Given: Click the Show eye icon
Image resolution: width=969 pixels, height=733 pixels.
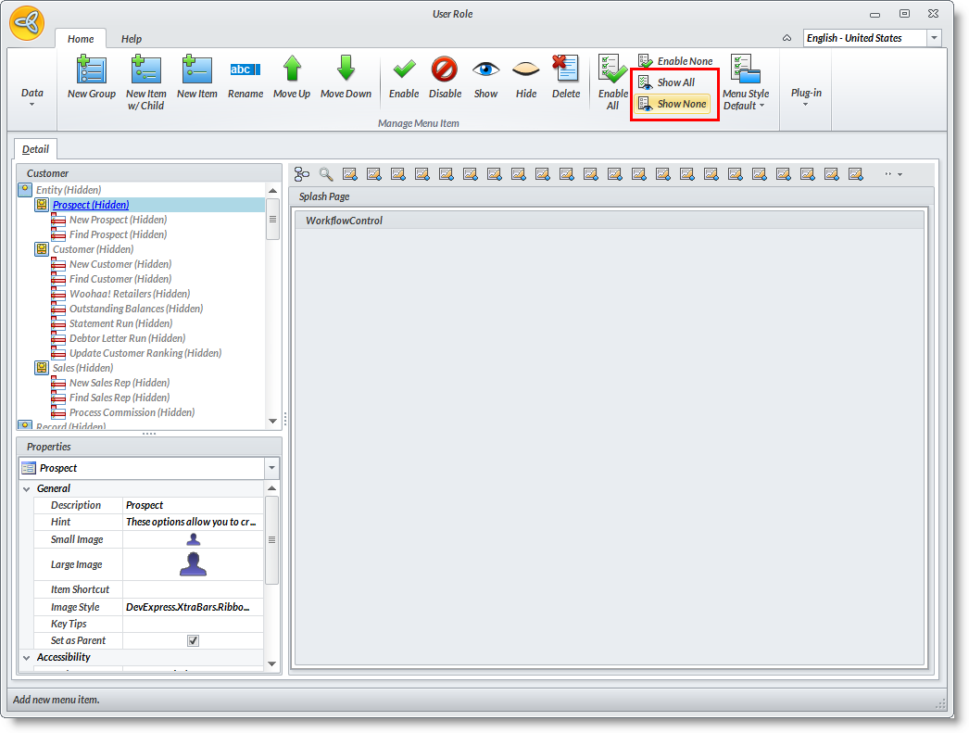Looking at the screenshot, I should coord(485,70).
